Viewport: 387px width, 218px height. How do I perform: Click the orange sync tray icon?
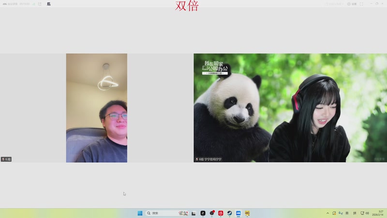[x=334, y=213]
